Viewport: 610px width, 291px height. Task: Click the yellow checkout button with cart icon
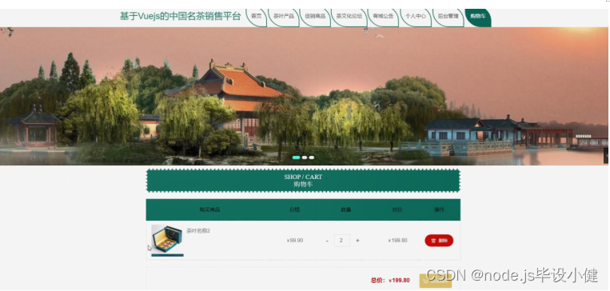tap(436, 281)
